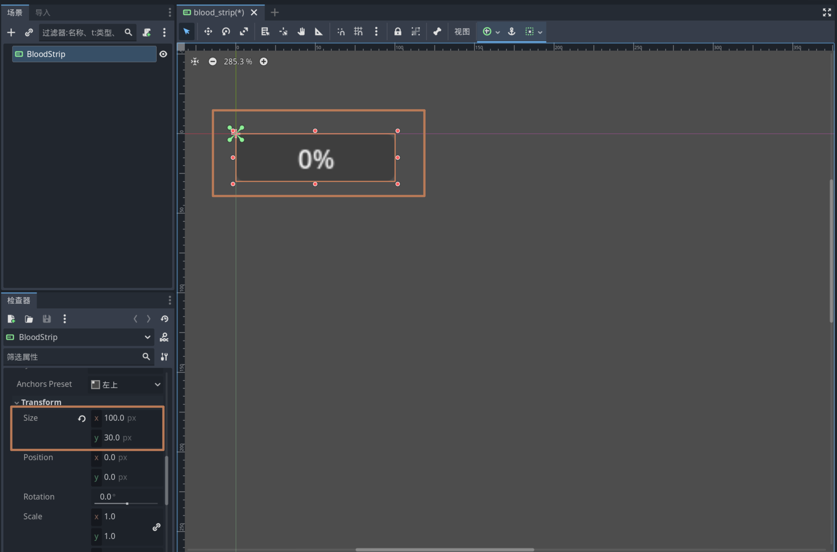Open the Anchors Preset 左上 dropdown
Image resolution: width=837 pixels, height=552 pixels.
126,385
